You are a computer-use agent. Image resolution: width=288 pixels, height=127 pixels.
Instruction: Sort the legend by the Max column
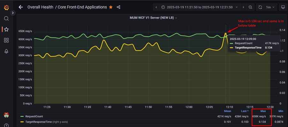click(263, 111)
